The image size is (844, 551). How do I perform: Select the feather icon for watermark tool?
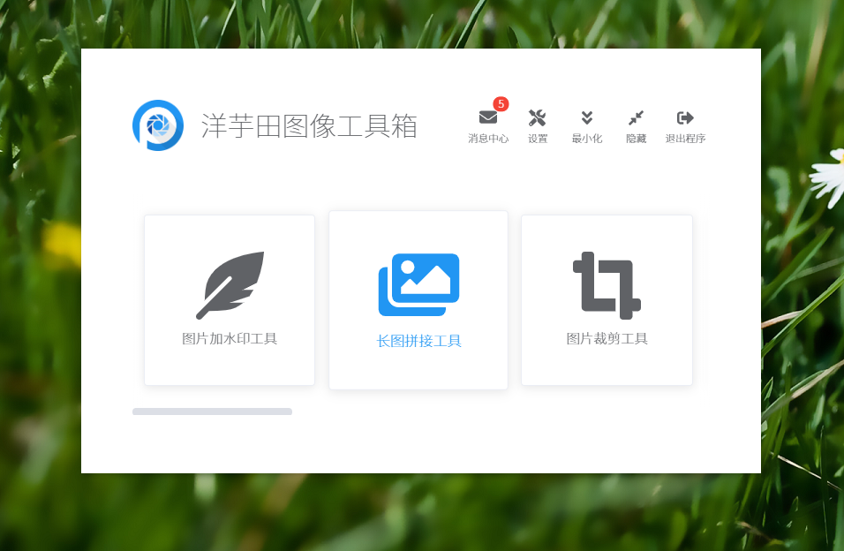230,285
